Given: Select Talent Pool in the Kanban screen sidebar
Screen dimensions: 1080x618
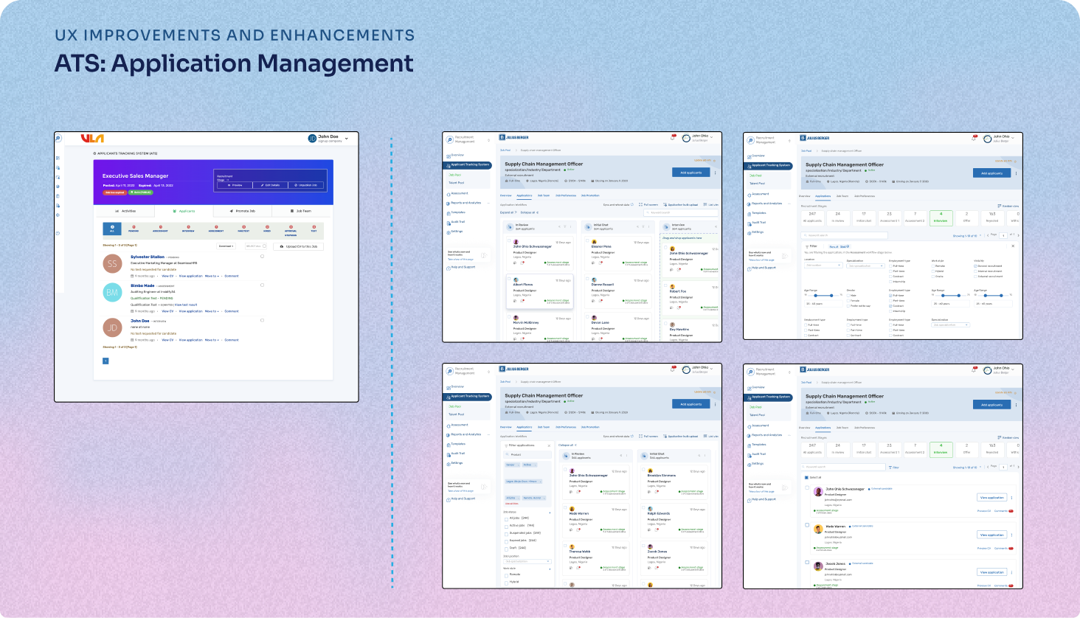Looking at the screenshot, I should pos(457,183).
